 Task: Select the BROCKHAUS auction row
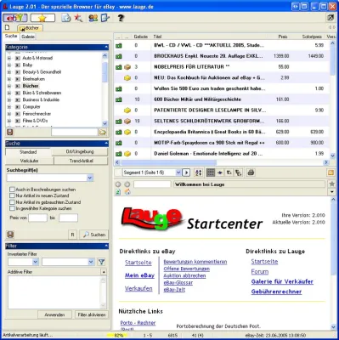tap(222, 56)
